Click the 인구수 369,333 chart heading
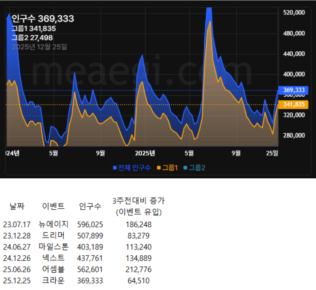 click(x=43, y=19)
